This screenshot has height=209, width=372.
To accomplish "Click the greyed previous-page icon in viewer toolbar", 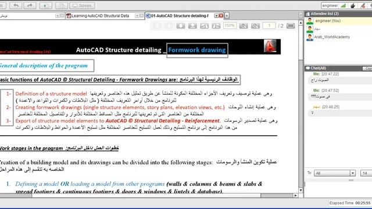I will point(169,26).
